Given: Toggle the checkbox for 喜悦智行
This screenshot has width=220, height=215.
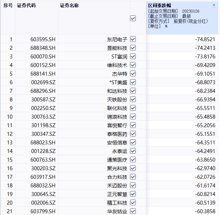Looking at the screenshot, I should click(133, 125).
